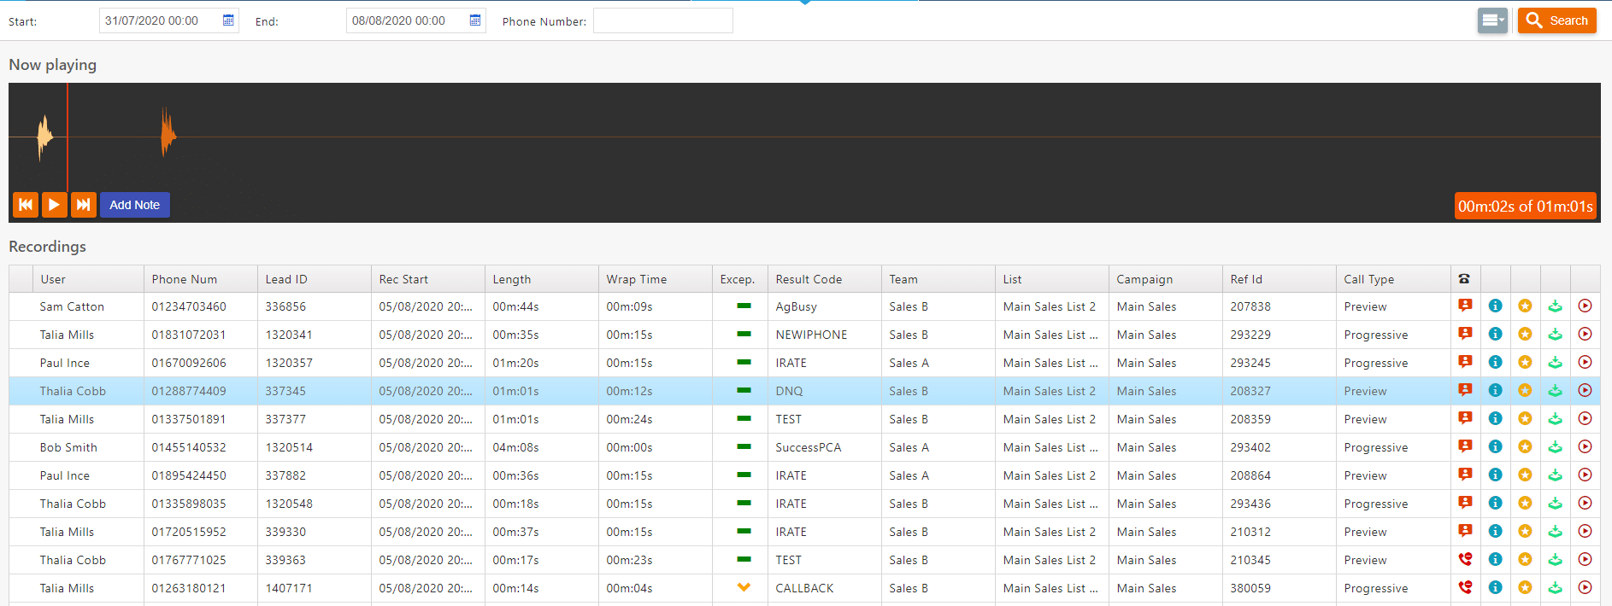Play the 01831072031 NEWIPHONE recording
Image resolution: width=1612 pixels, height=606 pixels.
click(1585, 334)
